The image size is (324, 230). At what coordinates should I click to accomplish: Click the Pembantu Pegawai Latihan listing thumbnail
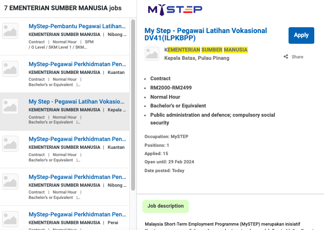[x=10, y=31]
